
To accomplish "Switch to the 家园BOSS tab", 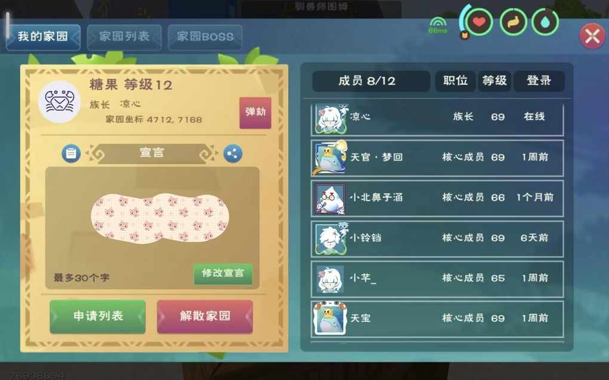I will click(x=205, y=37).
